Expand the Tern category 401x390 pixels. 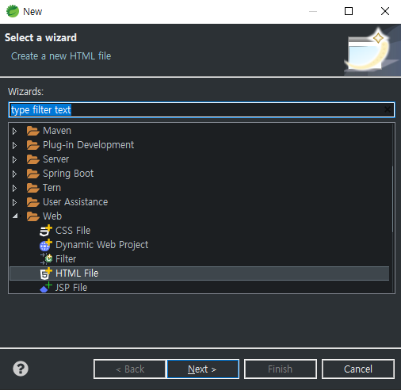click(x=14, y=188)
